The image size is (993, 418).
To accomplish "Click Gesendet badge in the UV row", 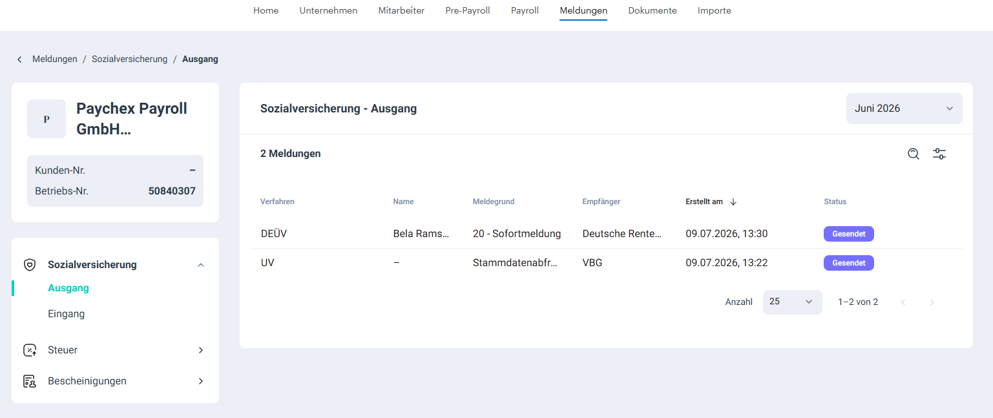I will click(849, 263).
